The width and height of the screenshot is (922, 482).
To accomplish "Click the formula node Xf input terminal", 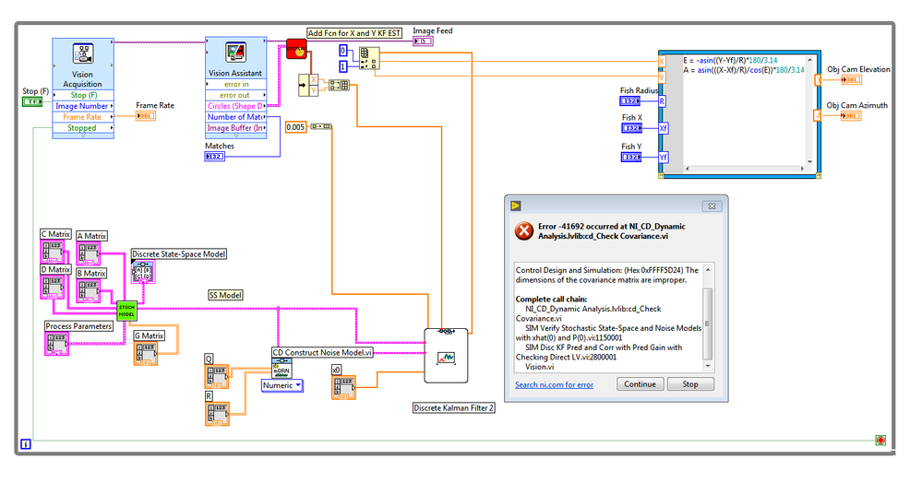I will pyautogui.click(x=664, y=128).
